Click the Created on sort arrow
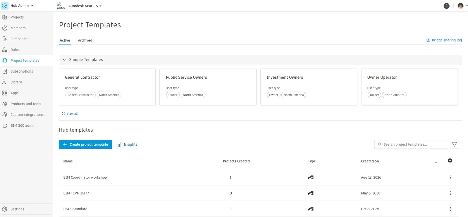Screen dimensions: 468x217 pos(436,161)
